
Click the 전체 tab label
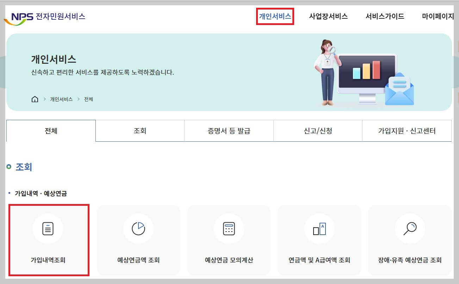click(51, 130)
